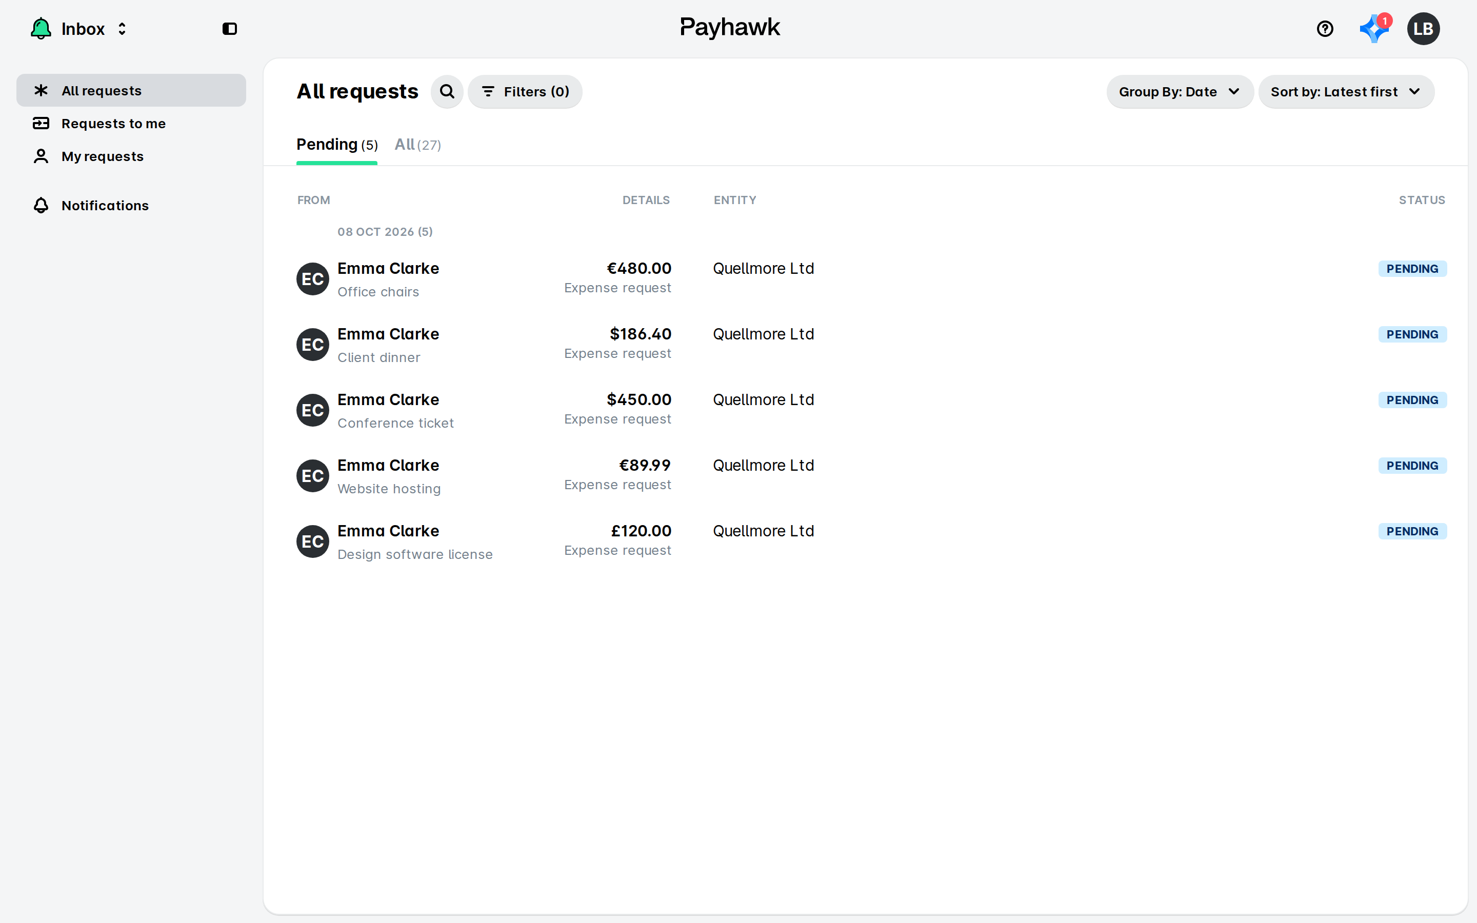Open the Design software license request

click(871, 541)
